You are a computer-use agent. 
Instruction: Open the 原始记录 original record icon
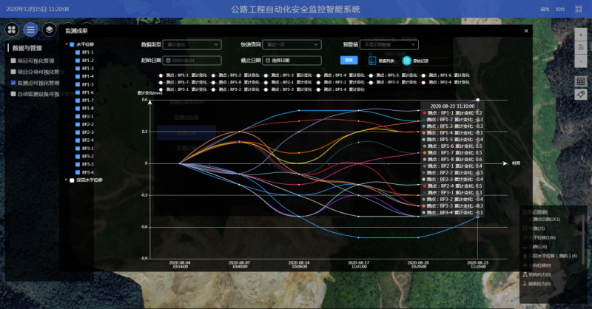[406, 61]
